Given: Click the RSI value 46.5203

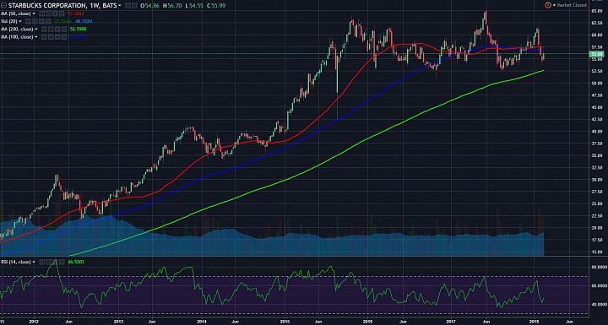Looking at the screenshot, I should [x=76, y=262].
